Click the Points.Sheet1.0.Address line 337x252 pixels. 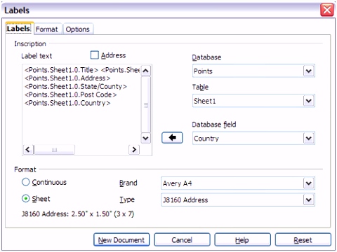coord(67,78)
